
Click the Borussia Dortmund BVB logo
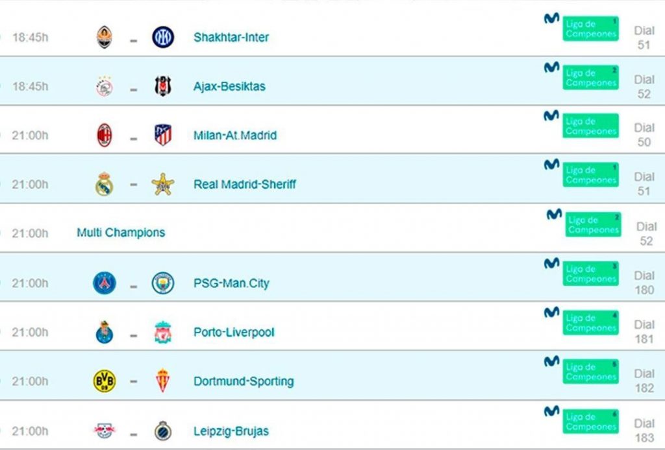tap(105, 381)
